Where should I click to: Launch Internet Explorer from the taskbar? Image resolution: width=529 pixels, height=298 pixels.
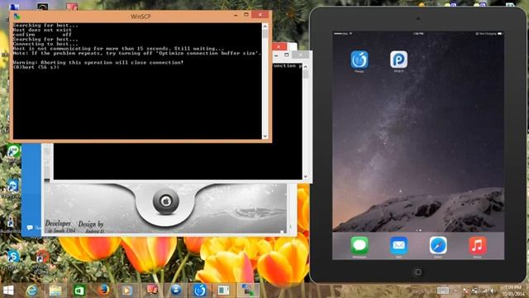[x=31, y=291]
